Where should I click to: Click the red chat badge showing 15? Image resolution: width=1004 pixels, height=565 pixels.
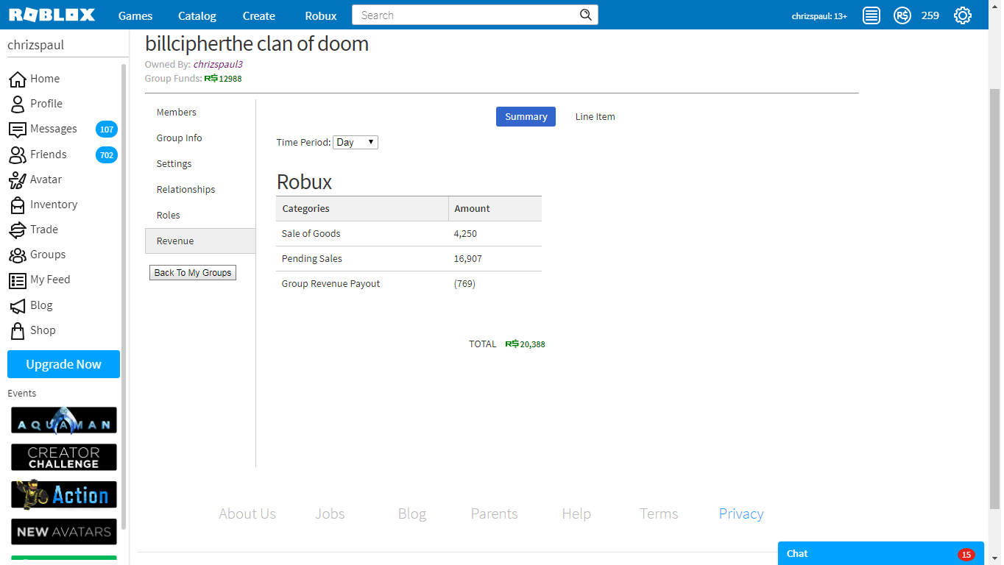coord(966,555)
